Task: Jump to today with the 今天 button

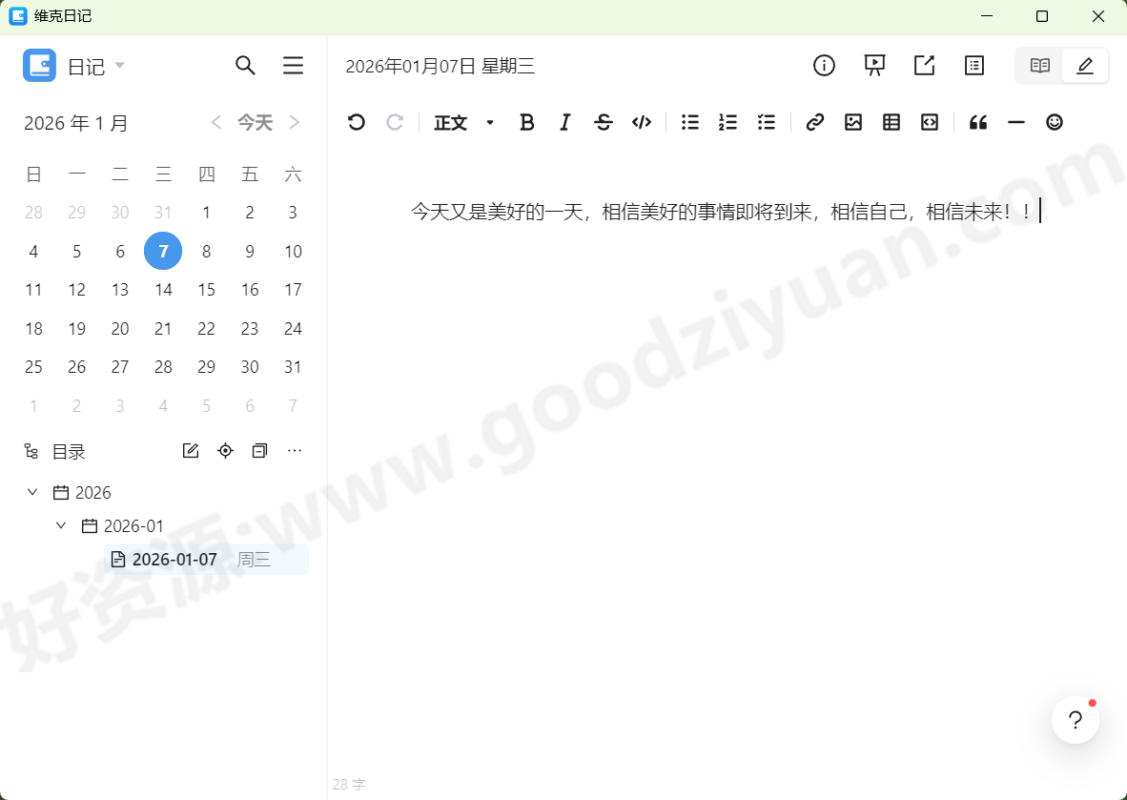Action: click(254, 122)
